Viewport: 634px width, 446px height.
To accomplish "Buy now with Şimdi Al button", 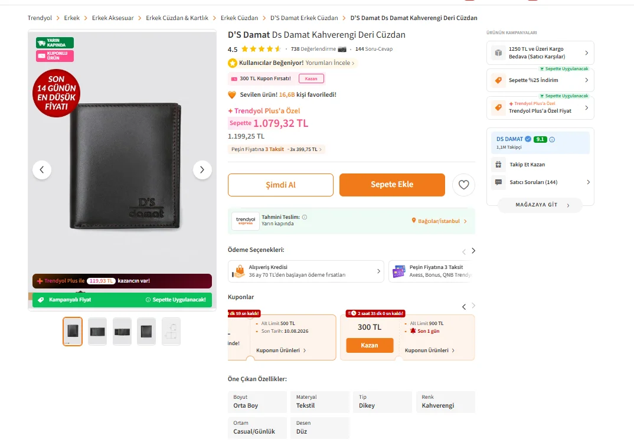I will (x=280, y=185).
